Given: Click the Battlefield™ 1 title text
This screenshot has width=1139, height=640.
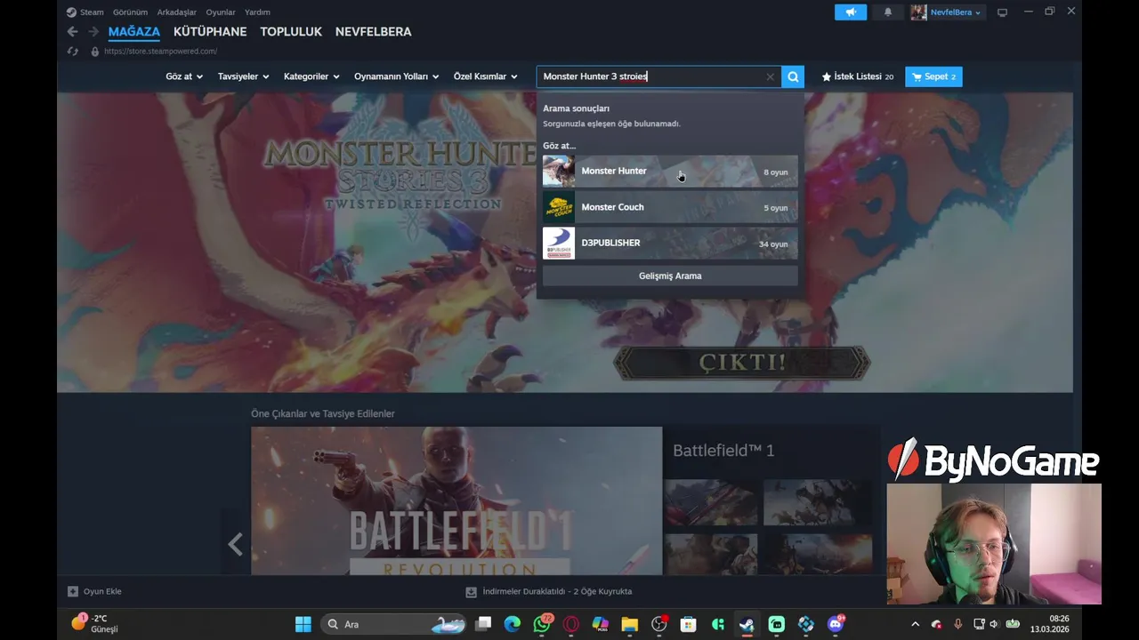Looking at the screenshot, I should coord(723,451).
